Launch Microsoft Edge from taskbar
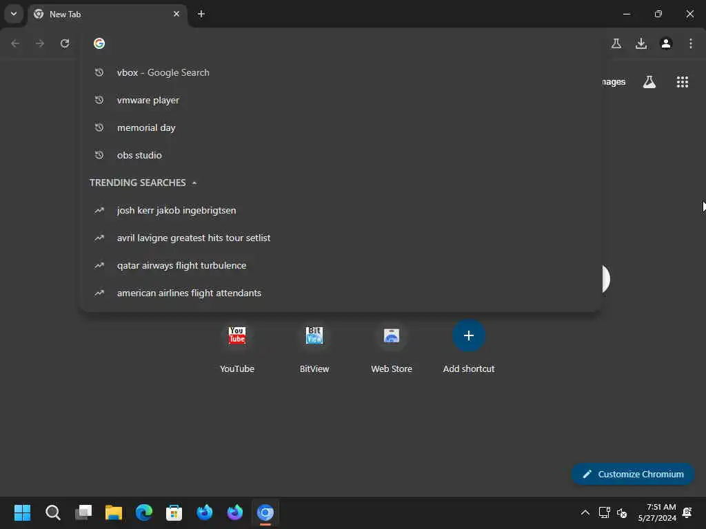The height and width of the screenshot is (529, 706). (x=144, y=512)
